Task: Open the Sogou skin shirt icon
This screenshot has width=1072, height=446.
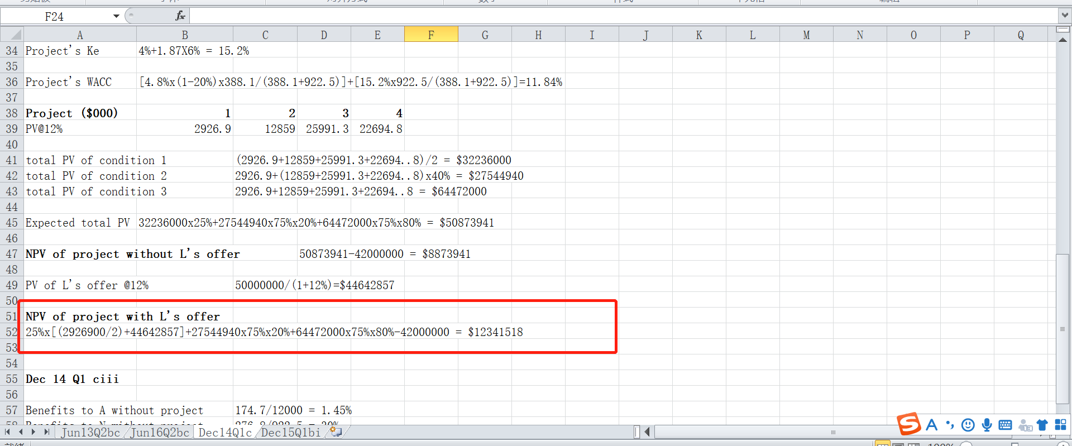Action: tap(1042, 425)
